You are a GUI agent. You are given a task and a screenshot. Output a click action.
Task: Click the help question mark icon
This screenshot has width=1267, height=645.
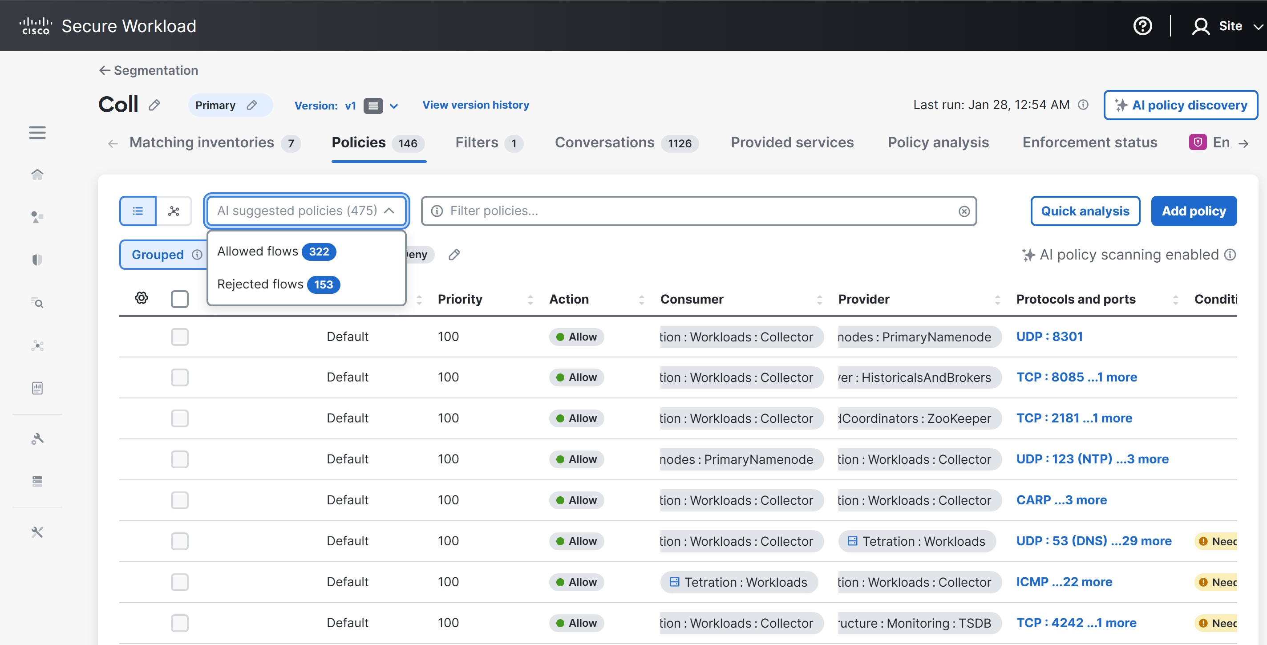[1142, 25]
